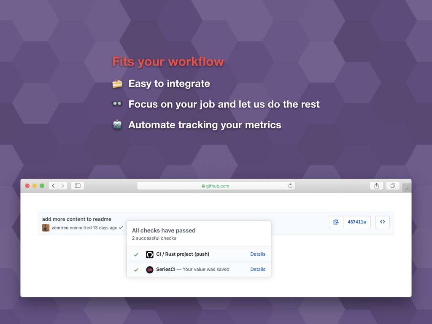432x324 pixels.
Task: Click 'CI / Rust project (push)' text
Action: click(x=183, y=254)
